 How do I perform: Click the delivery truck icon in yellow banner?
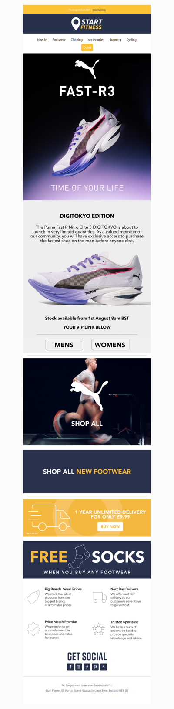(x=49, y=518)
